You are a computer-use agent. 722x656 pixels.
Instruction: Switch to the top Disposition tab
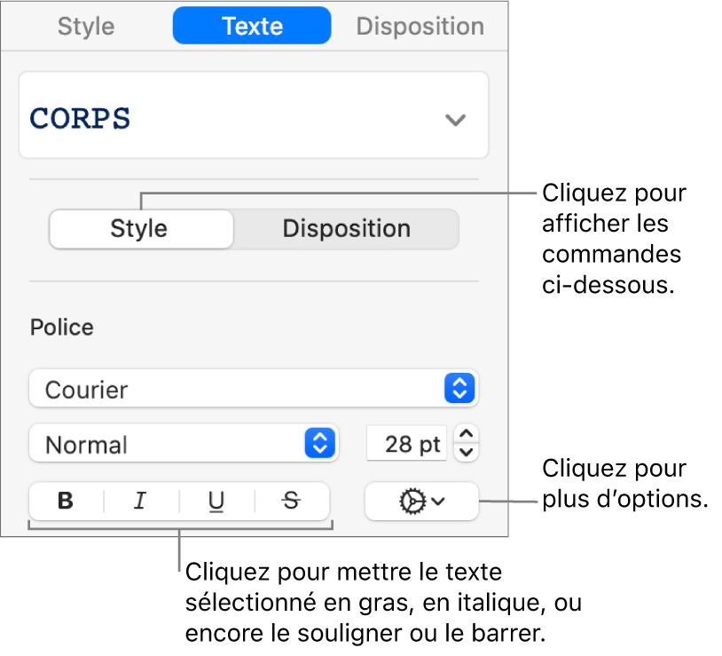click(420, 26)
